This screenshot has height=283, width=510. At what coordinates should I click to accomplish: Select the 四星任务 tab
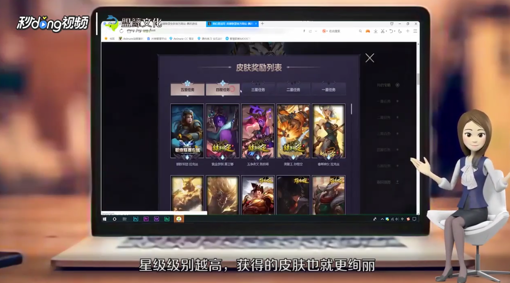pos(223,89)
